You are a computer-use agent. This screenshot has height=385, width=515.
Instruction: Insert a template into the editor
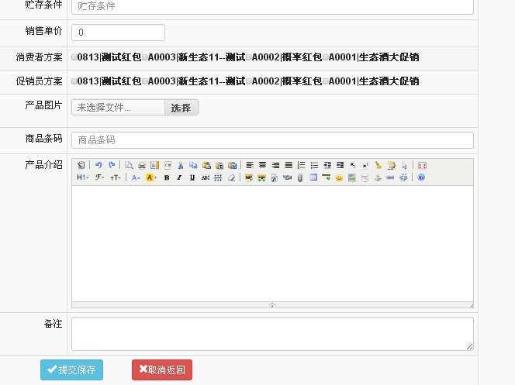[154, 165]
